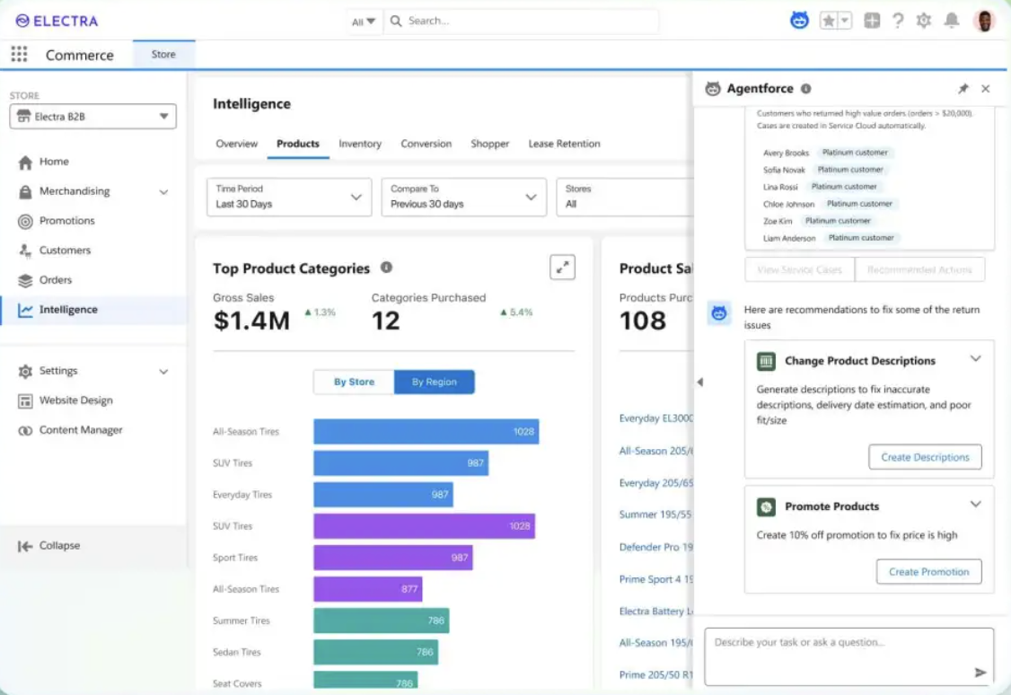Click the Create Descriptions button

925,457
